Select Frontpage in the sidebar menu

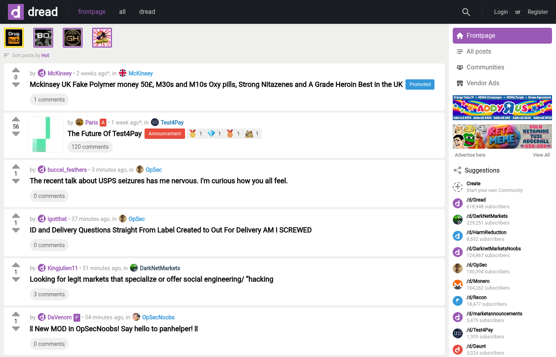(502, 36)
